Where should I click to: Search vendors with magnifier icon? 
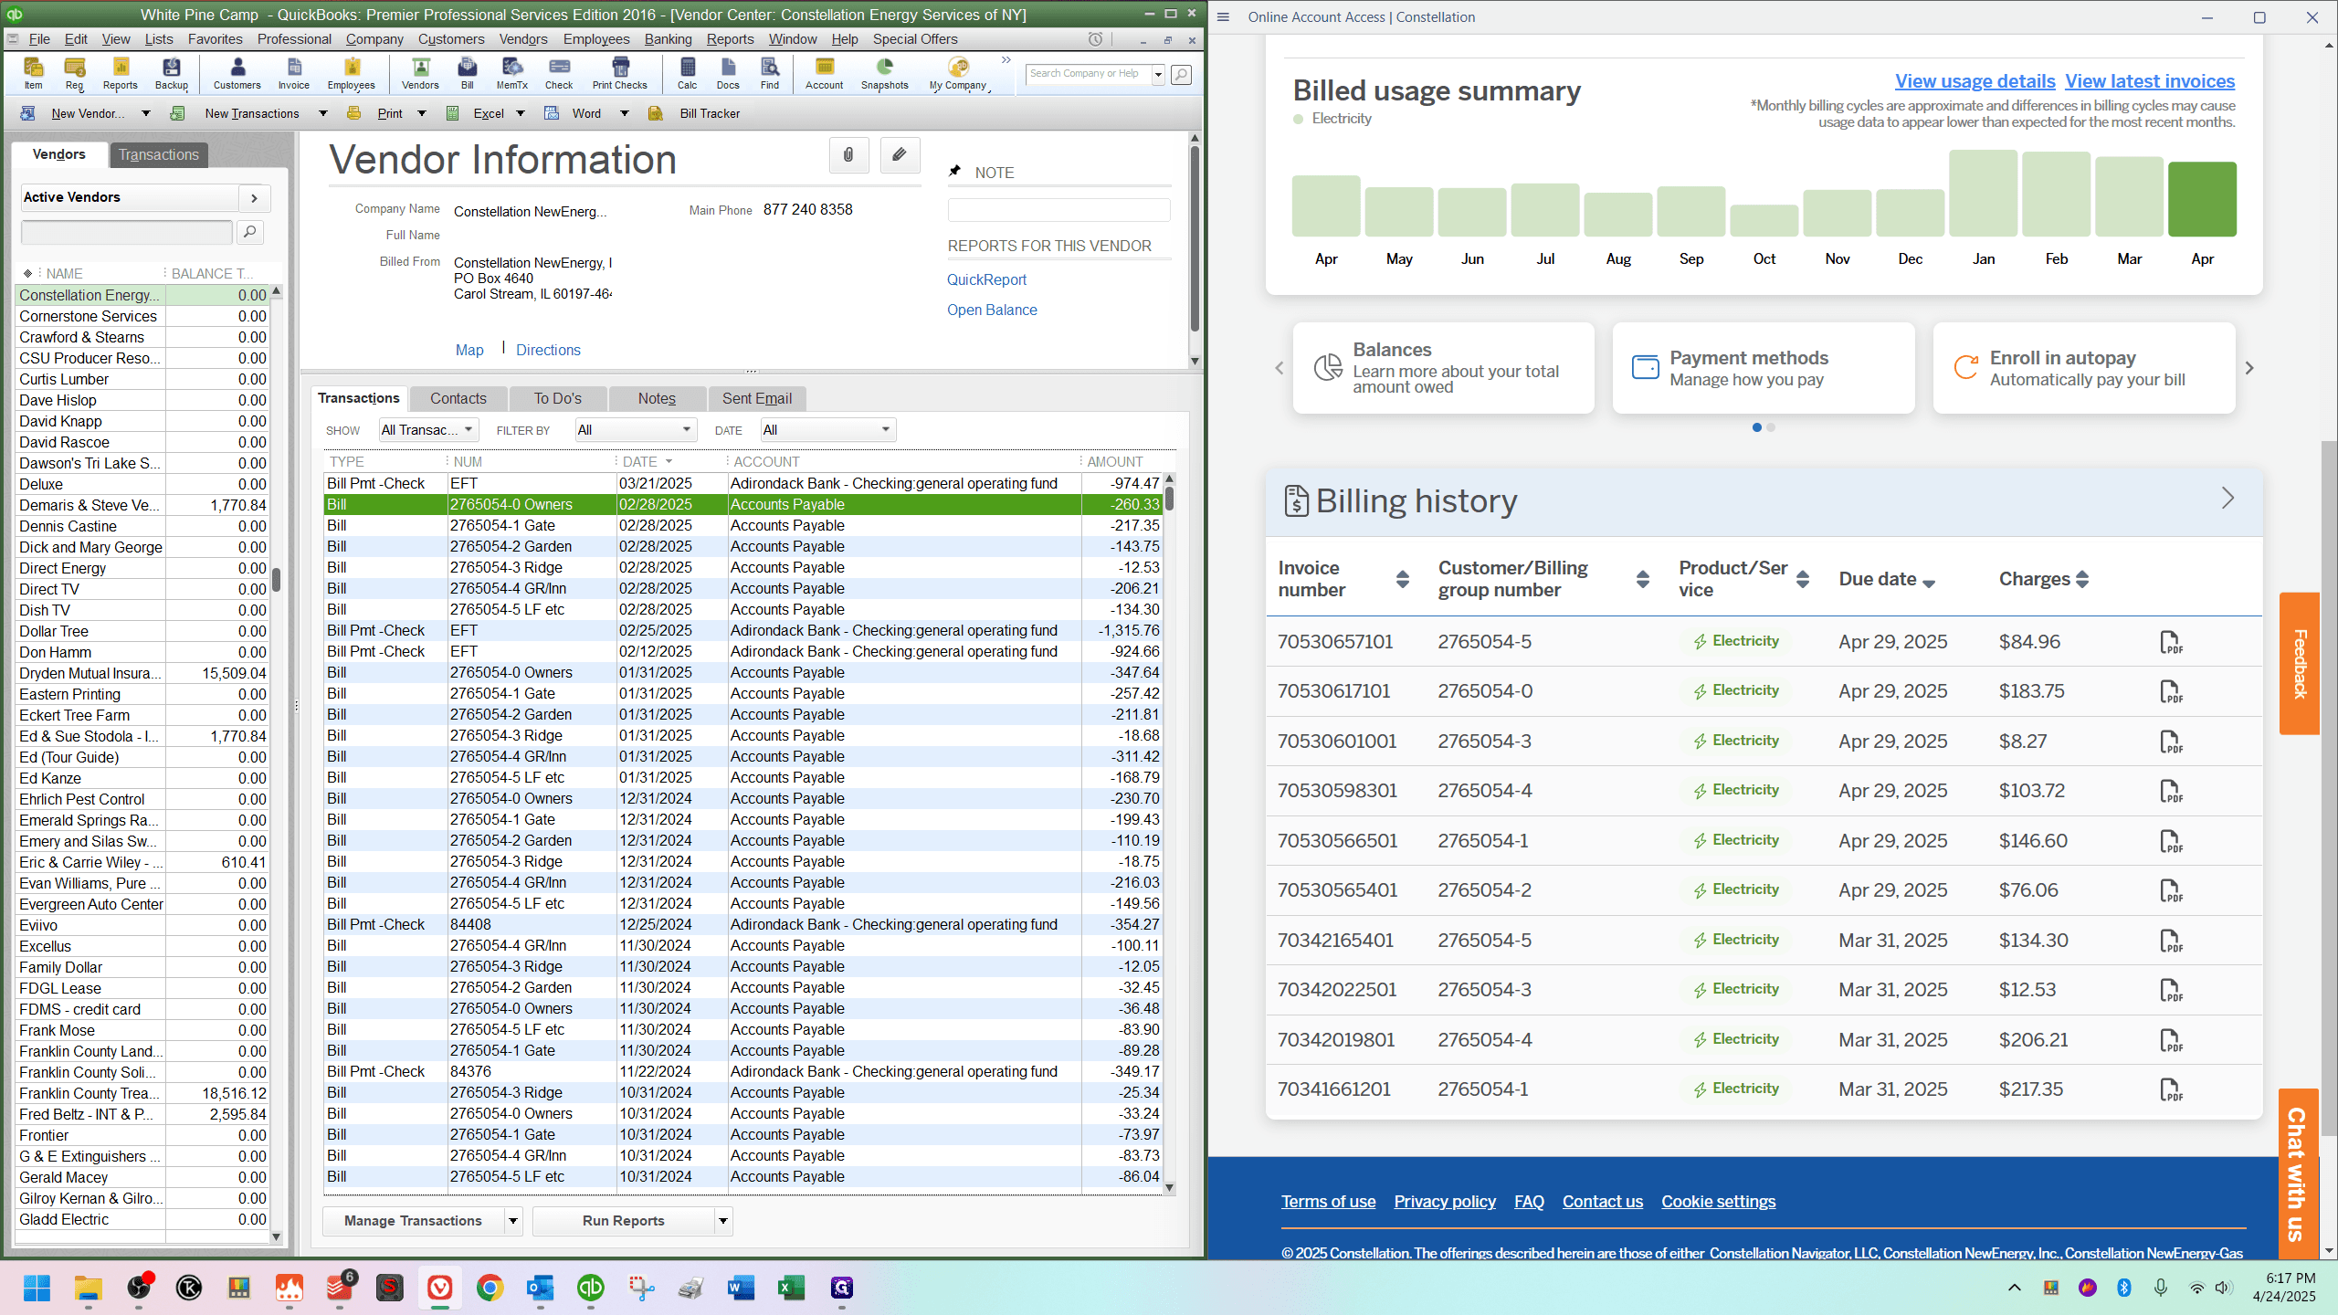pyautogui.click(x=249, y=232)
